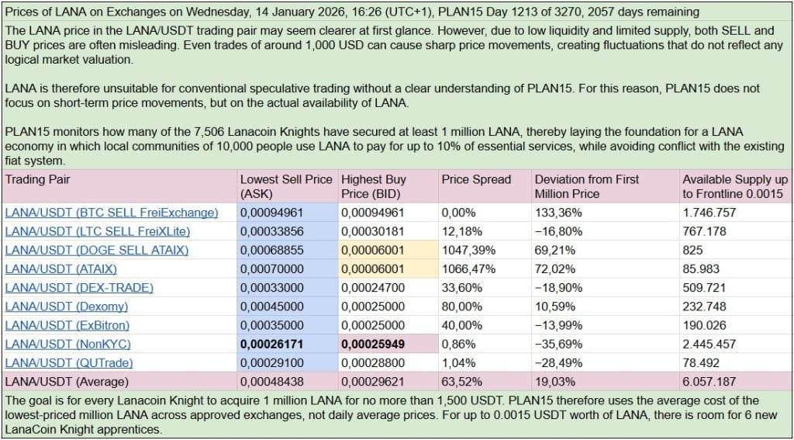The width and height of the screenshot is (794, 440).
Task: Select the Available Supply up to Frontline header
Action: (734, 186)
